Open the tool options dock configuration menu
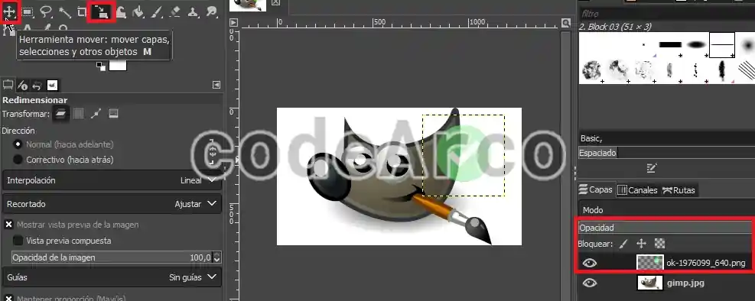Image resolution: width=755 pixels, height=301 pixels. coord(216,85)
